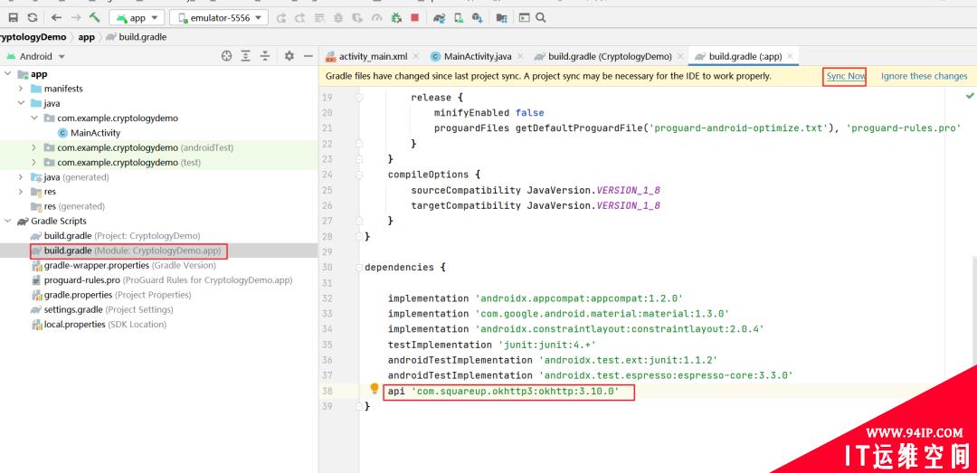The image size is (977, 473).
Task: Select res (generated) folder
Action: coord(67,206)
